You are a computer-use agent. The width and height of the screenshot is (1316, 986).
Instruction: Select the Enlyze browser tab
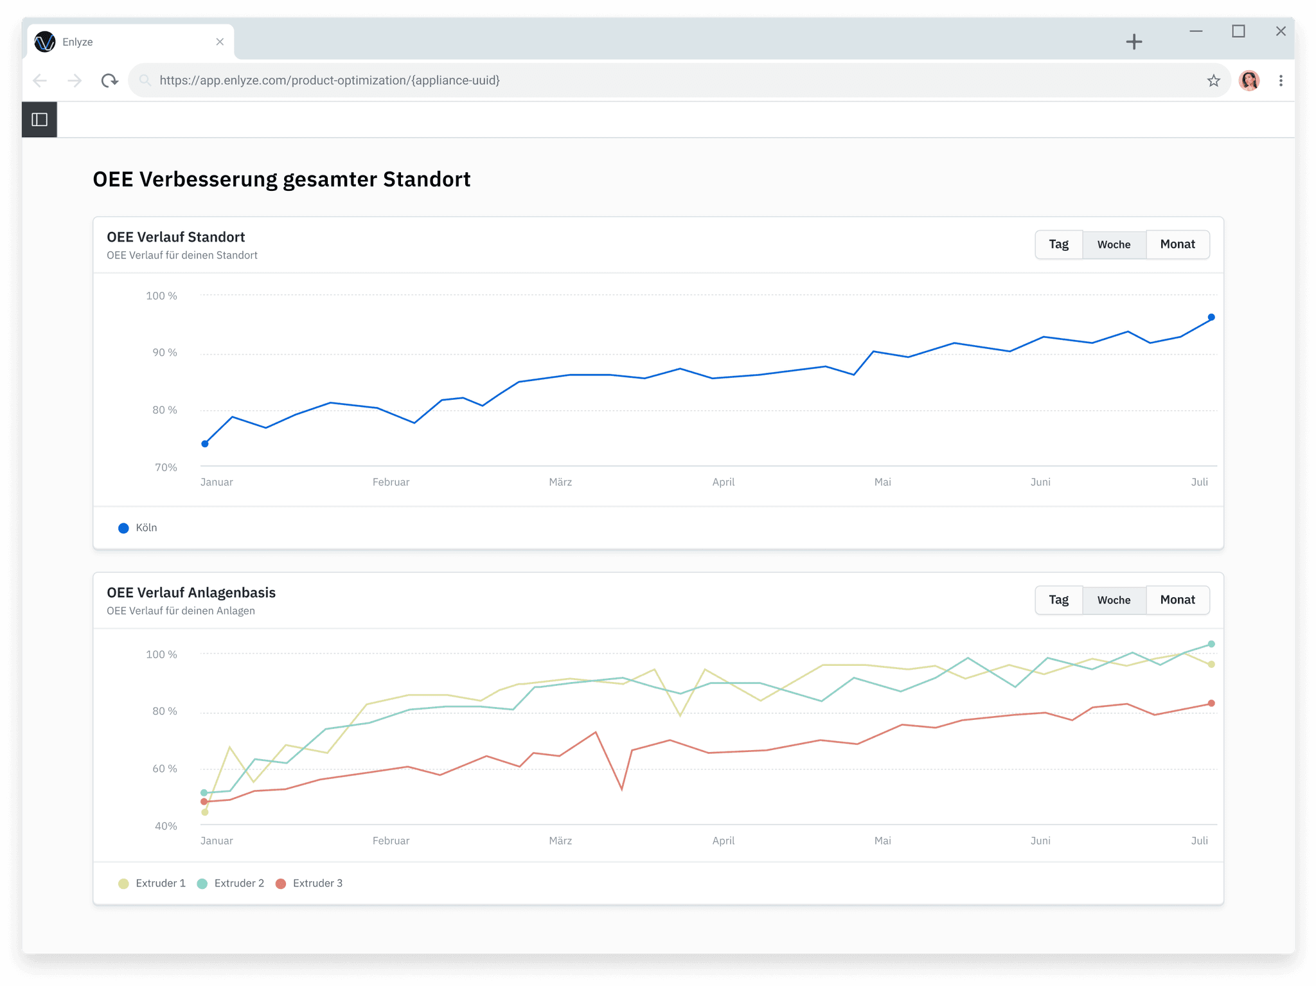(x=116, y=41)
